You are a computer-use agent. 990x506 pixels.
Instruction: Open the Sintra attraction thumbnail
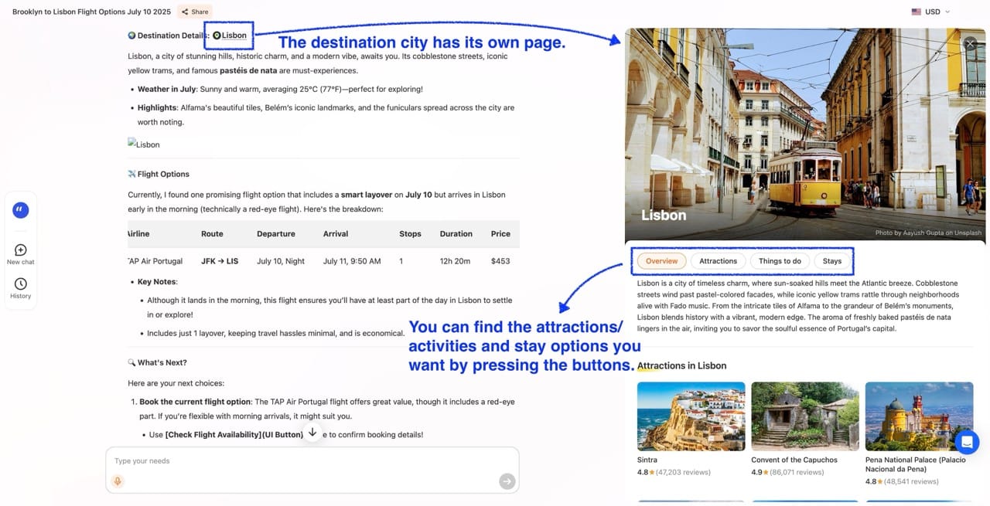[x=691, y=416]
